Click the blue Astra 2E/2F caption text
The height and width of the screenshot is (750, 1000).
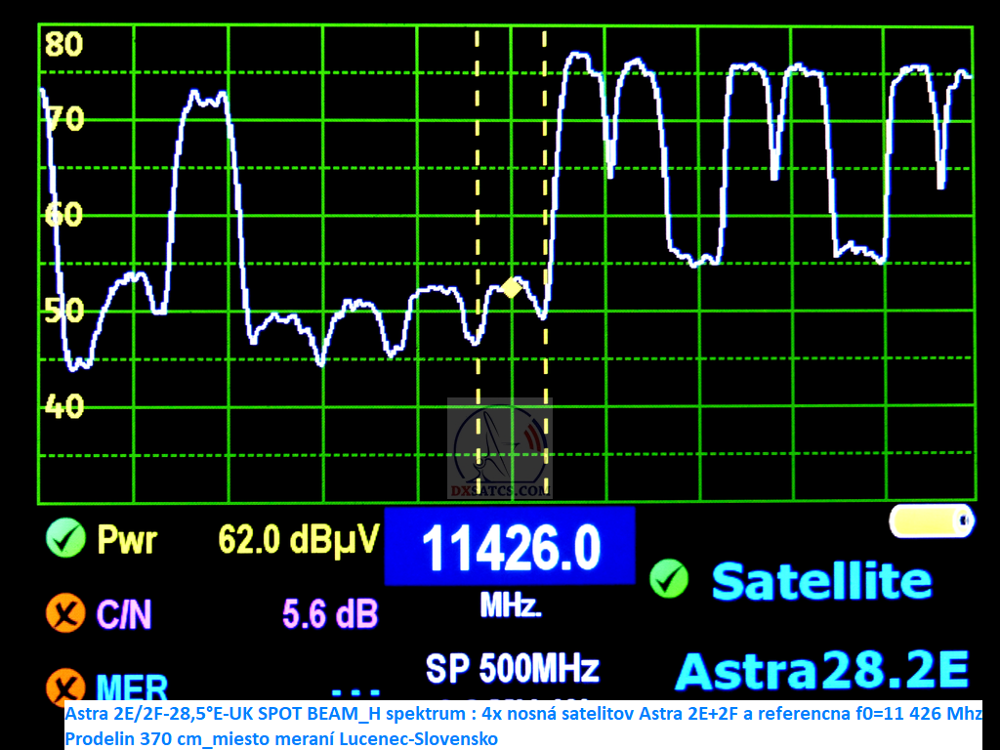pyautogui.click(x=522, y=726)
